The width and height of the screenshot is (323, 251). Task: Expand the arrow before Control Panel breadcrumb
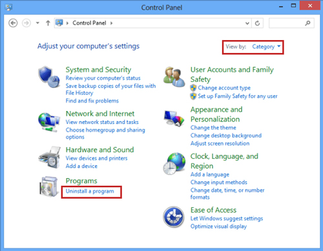[67, 23]
